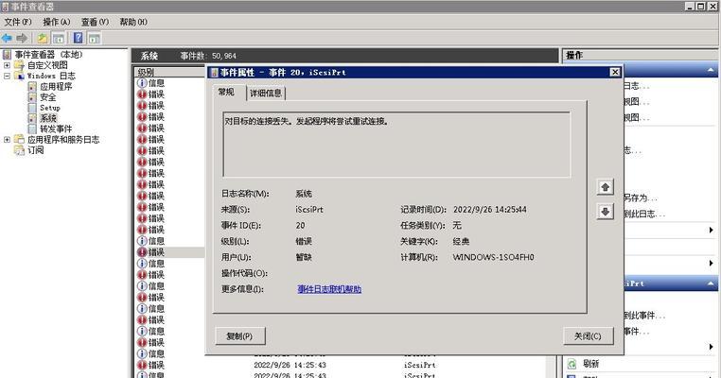Select 订阅 in the tree
721x378 pixels.
(x=36, y=150)
